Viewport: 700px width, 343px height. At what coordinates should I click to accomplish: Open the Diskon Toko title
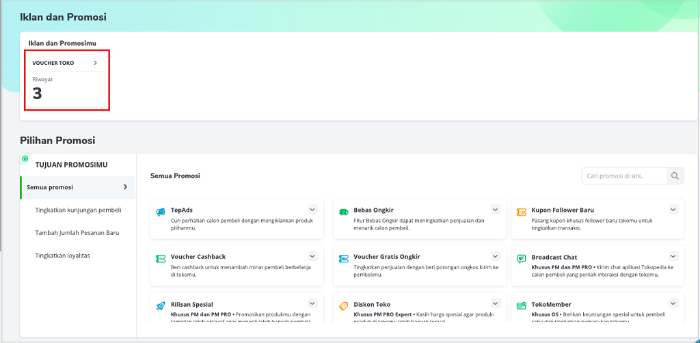pyautogui.click(x=372, y=304)
